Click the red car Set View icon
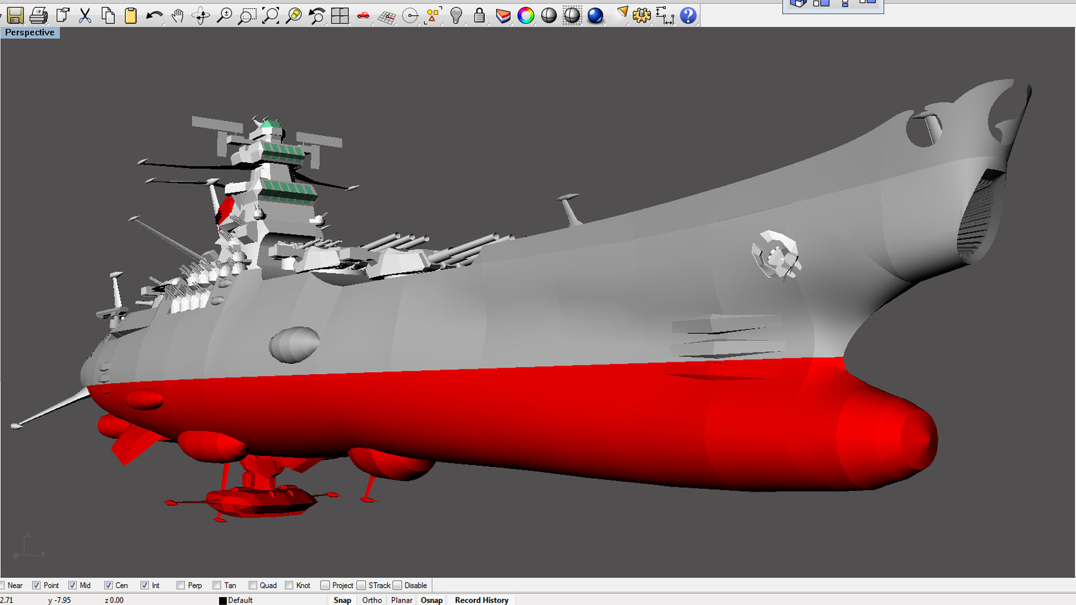The image size is (1076, 605). click(363, 15)
